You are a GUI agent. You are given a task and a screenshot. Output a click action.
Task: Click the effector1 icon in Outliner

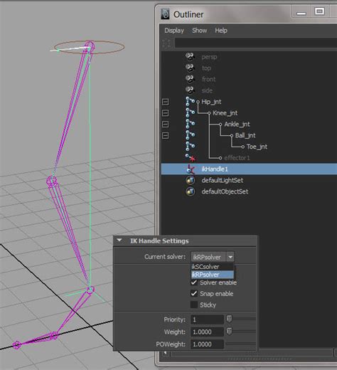191,158
